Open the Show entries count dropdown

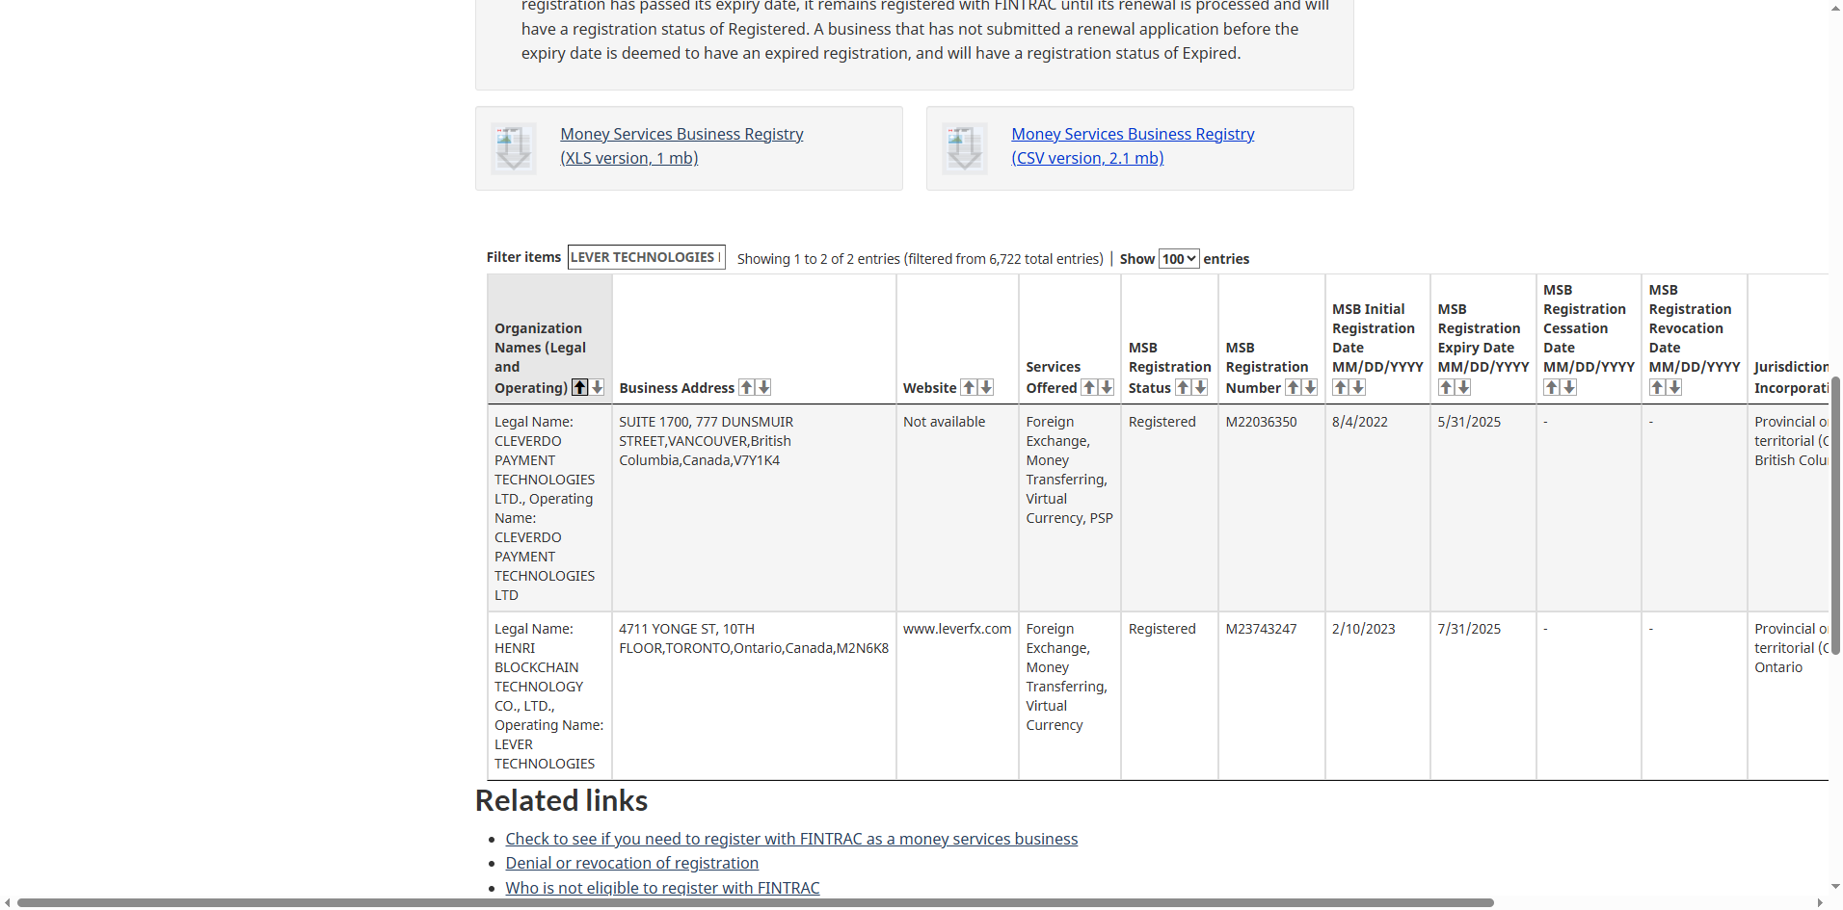[x=1179, y=258]
